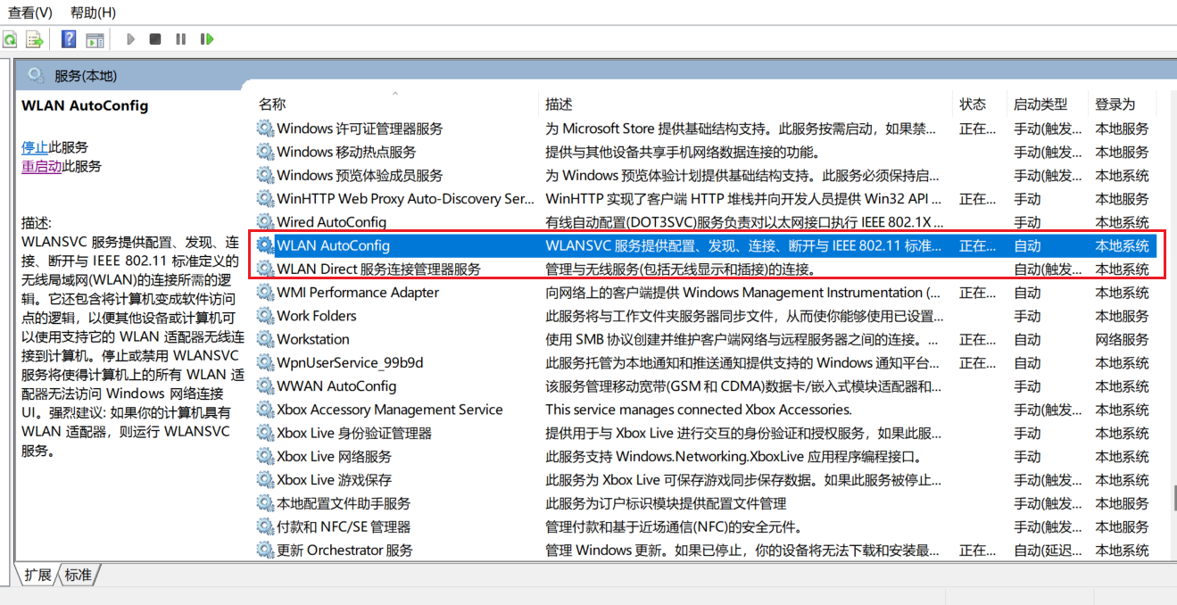Click the Pause Service toolbar icon
This screenshot has width=1177, height=605.
click(181, 39)
